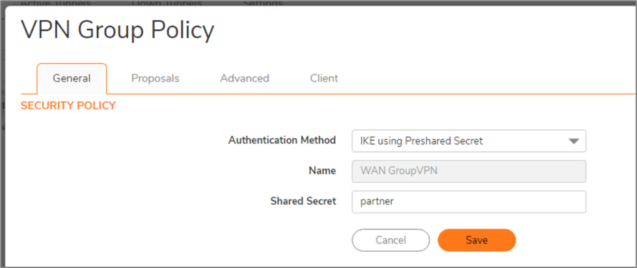Image resolution: width=637 pixels, height=268 pixels.
Task: Click the Down Tunnels tab behind the dialog
Action: [167, 3]
